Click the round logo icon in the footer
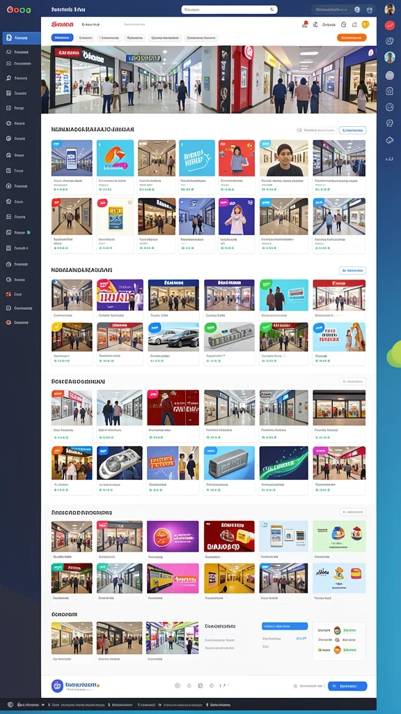 pyautogui.click(x=57, y=686)
